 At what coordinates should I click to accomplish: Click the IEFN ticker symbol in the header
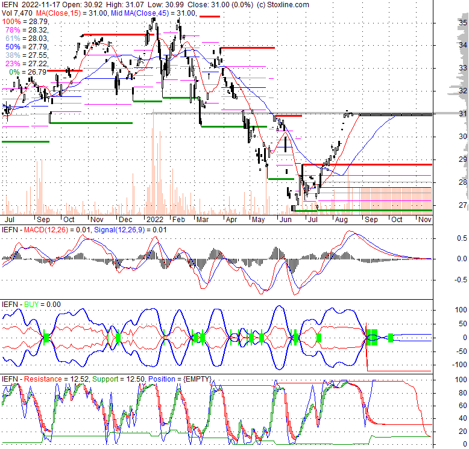tap(10, 5)
